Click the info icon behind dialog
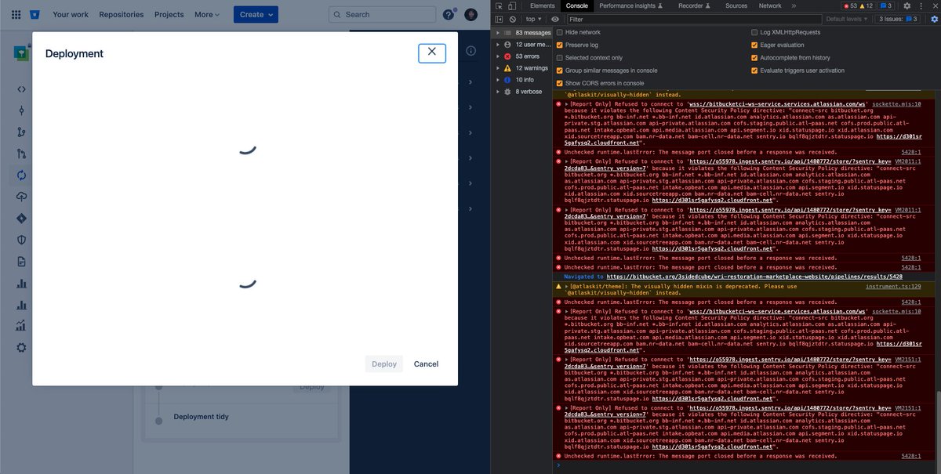Screen dimensions: 941x474 [x=471, y=51]
